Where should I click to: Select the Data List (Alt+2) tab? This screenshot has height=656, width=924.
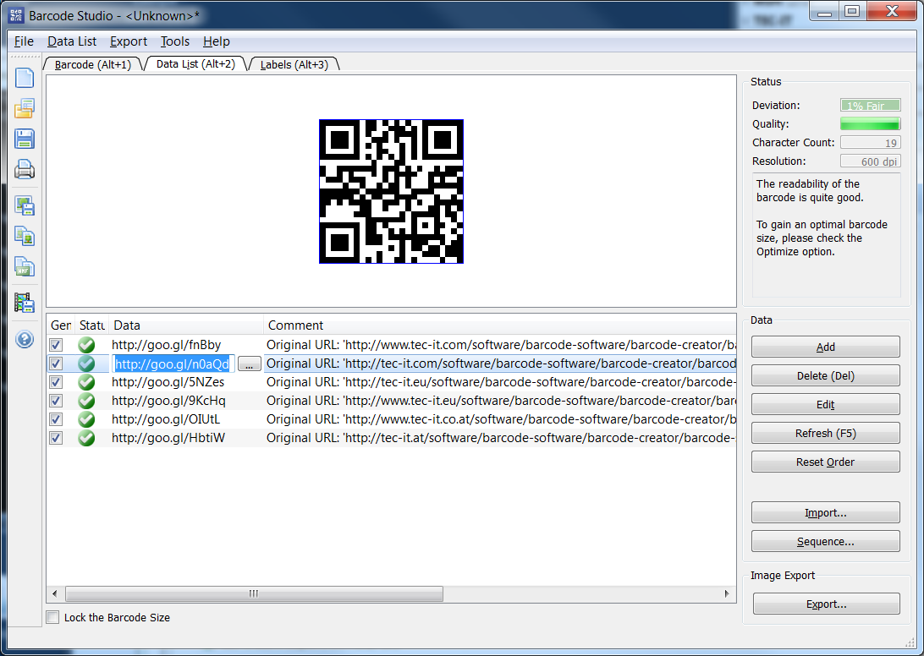[195, 63]
